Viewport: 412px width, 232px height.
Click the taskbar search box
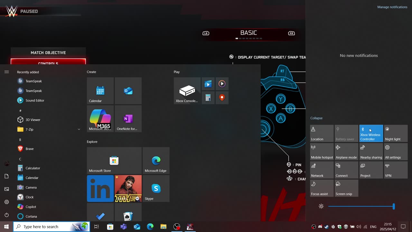coord(51,227)
